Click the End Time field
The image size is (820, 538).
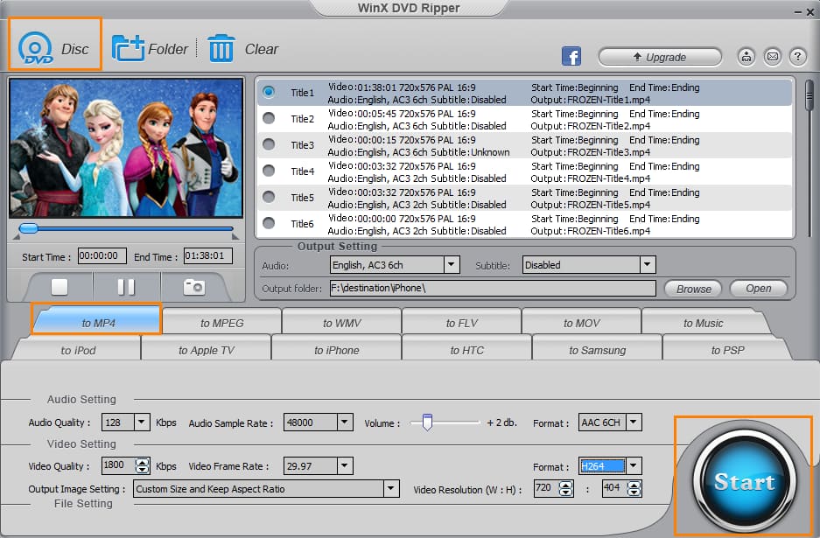(207, 255)
